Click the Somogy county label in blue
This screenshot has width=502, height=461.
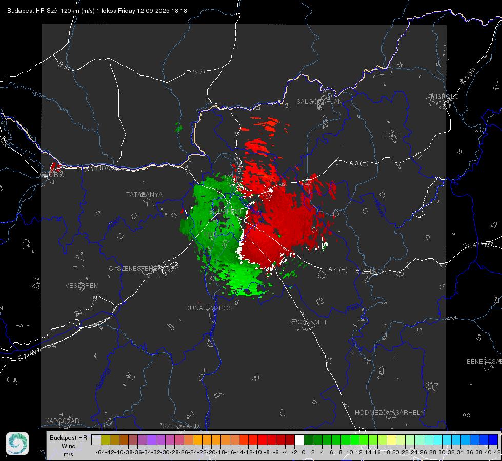click(103, 378)
